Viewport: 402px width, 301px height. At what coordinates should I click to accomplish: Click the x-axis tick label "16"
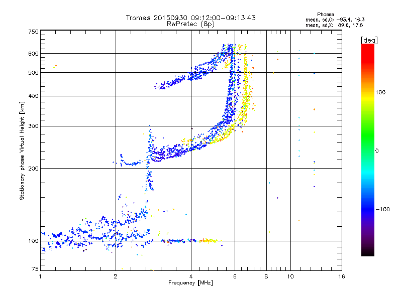pyautogui.click(x=342, y=276)
